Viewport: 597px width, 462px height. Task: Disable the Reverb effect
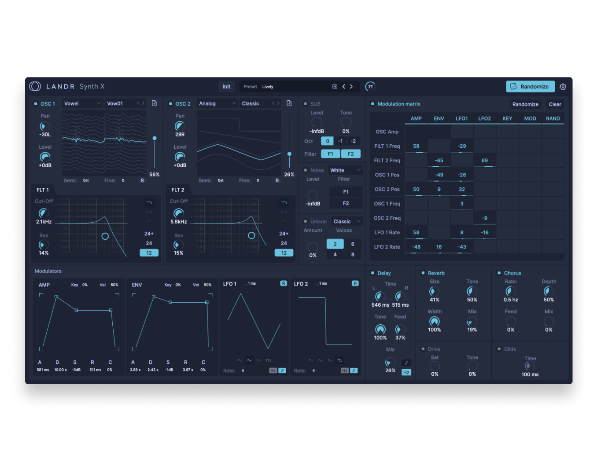pos(423,273)
